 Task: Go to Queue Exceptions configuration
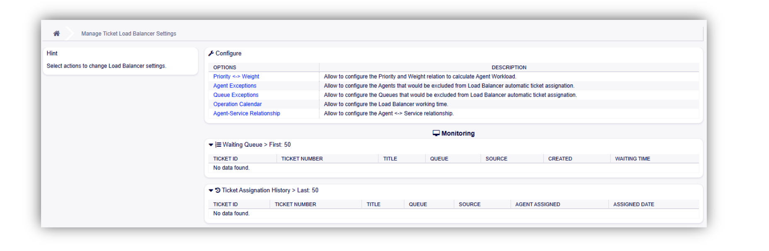[236, 95]
